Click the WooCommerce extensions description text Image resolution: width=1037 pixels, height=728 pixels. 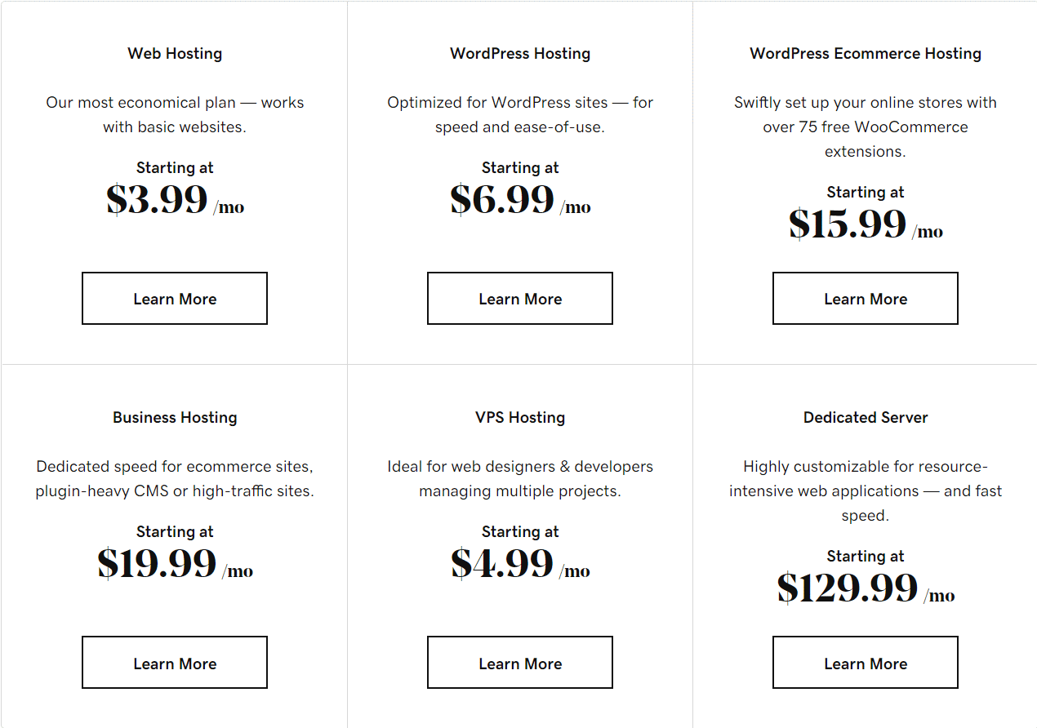865,127
